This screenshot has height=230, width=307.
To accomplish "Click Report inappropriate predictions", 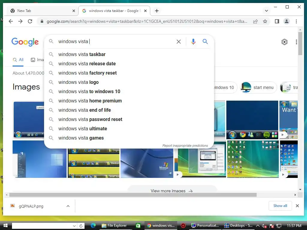I will pos(185,146).
